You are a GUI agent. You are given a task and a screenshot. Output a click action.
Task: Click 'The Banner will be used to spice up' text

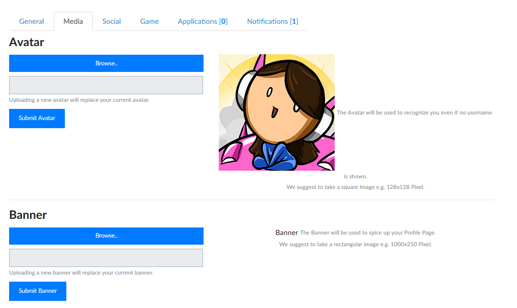click(368, 233)
